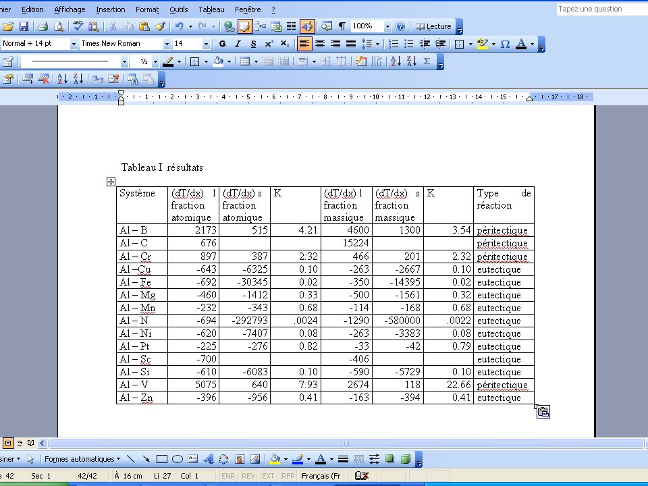The width and height of the screenshot is (648, 486).
Task: Toggle italic formatting
Action: click(238, 43)
